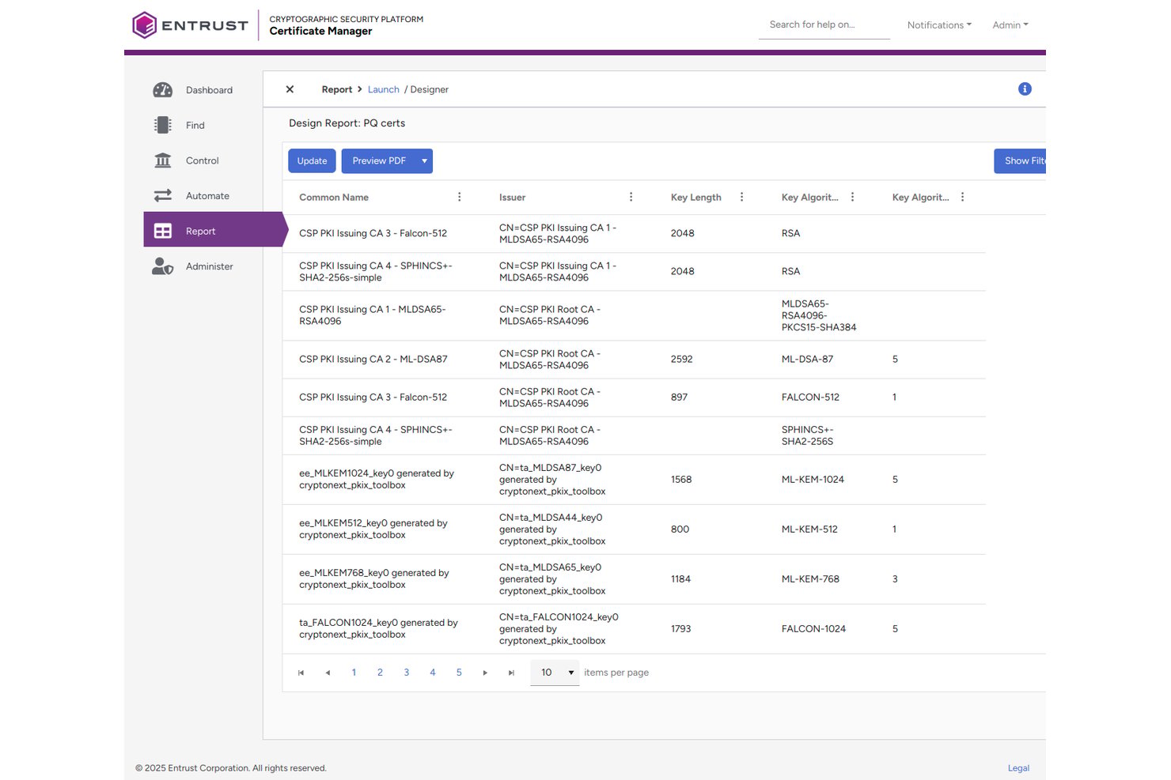Image resolution: width=1171 pixels, height=780 pixels.
Task: Select Dashboard in sidebar
Action: point(209,90)
